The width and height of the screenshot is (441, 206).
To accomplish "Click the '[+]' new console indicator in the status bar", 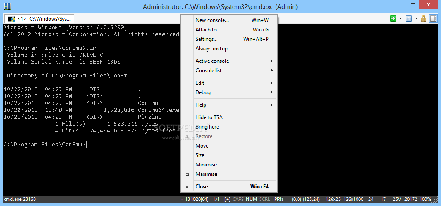I will pyautogui.click(x=227, y=199).
